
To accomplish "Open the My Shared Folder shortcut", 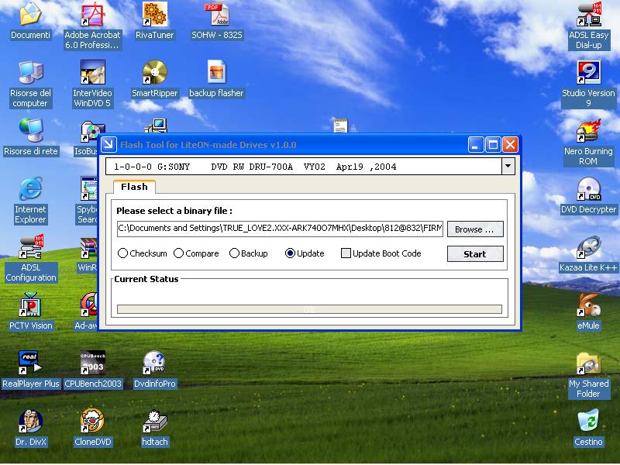I will tap(588, 363).
